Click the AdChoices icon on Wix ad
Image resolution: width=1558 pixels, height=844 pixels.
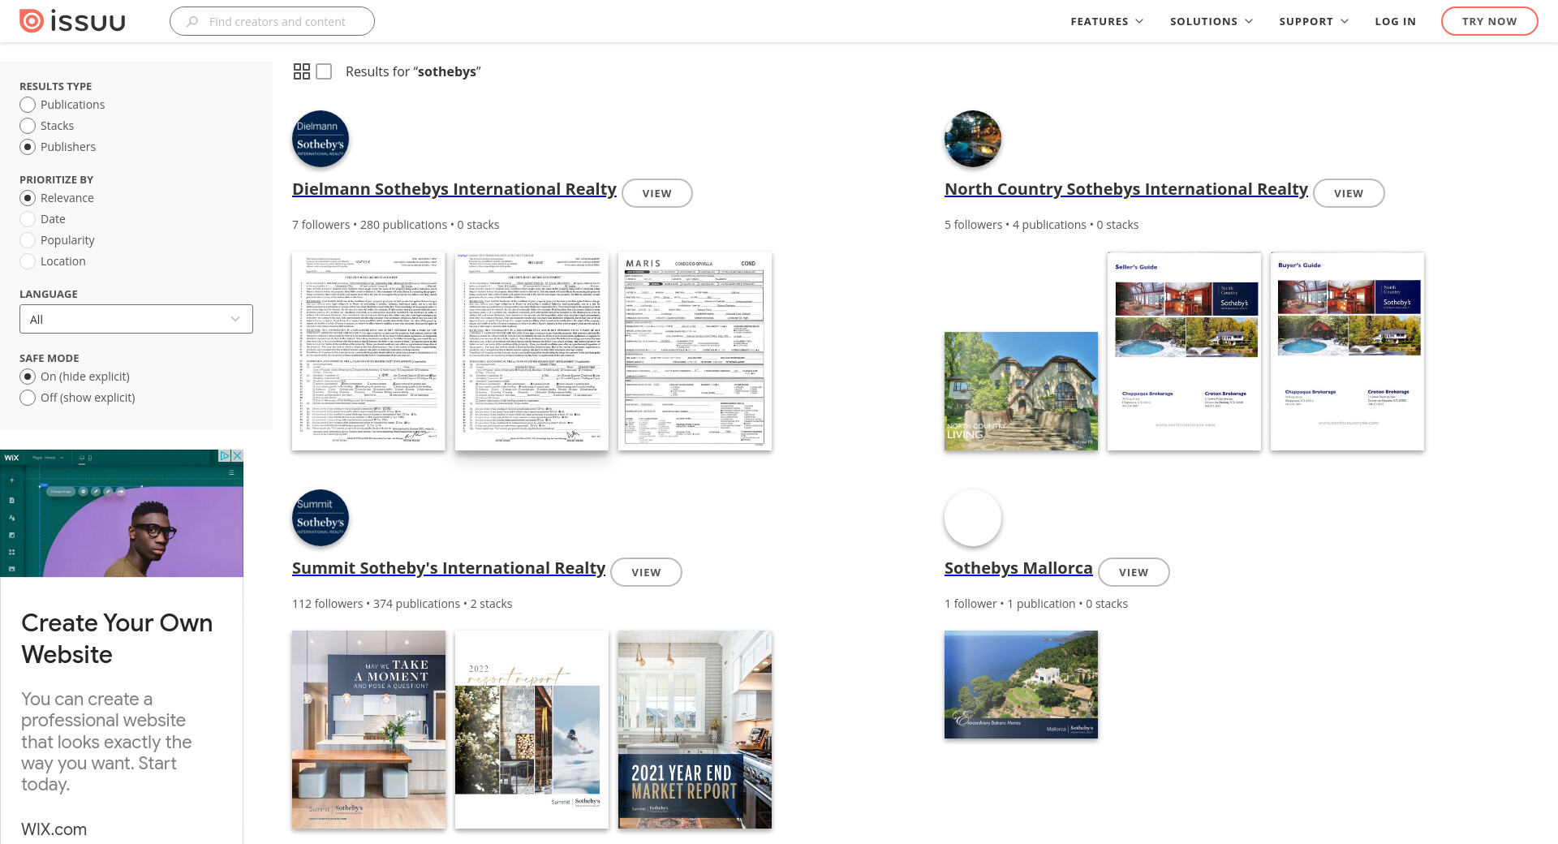pyautogui.click(x=225, y=456)
